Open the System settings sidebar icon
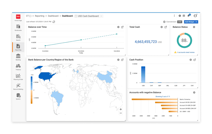Image resolution: width=212 pixels, height=134 pixels. click(x=18, y=96)
